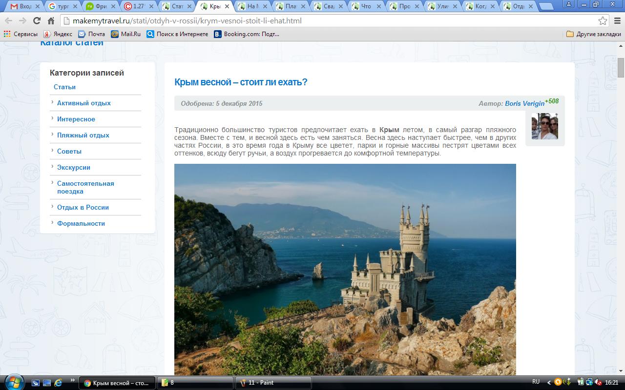Open the Экскурсии category
Image resolution: width=625 pixels, height=390 pixels.
pyautogui.click(x=74, y=167)
